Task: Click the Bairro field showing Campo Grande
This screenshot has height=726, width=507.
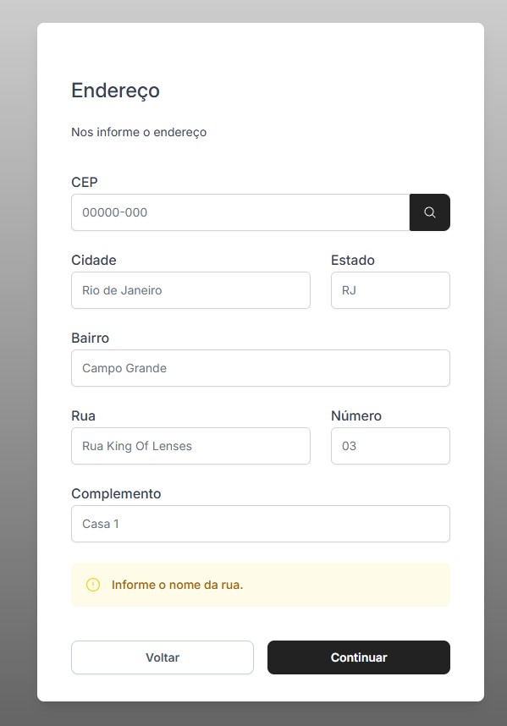Action: [260, 368]
